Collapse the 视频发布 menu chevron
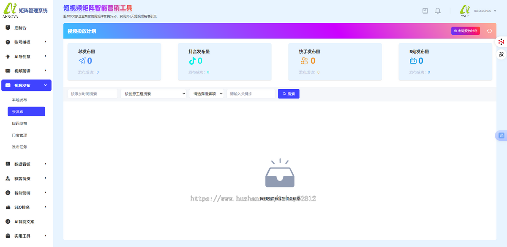The width and height of the screenshot is (507, 247). point(45,85)
